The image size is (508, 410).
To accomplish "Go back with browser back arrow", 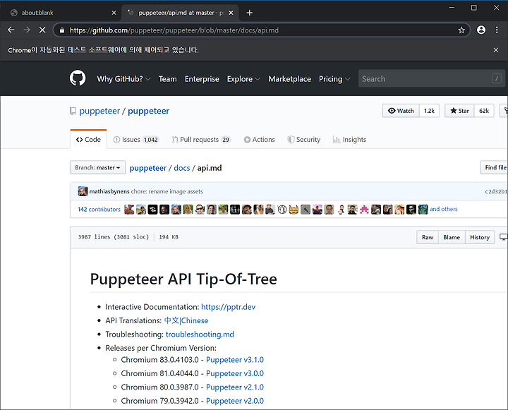I will pos(11,30).
